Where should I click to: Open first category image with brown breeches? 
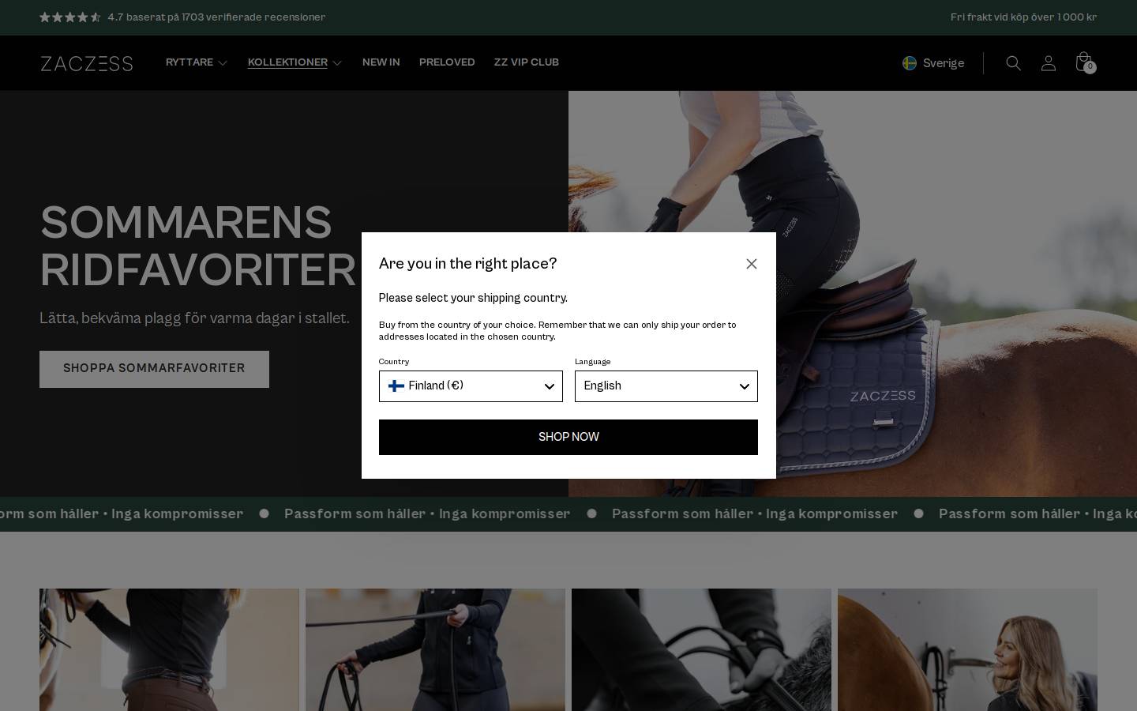tap(169, 649)
